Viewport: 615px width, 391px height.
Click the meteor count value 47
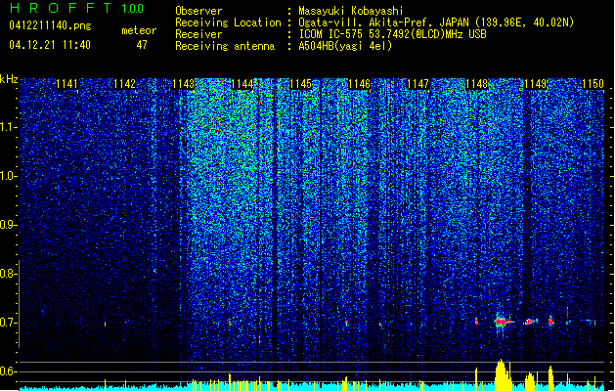click(x=142, y=45)
